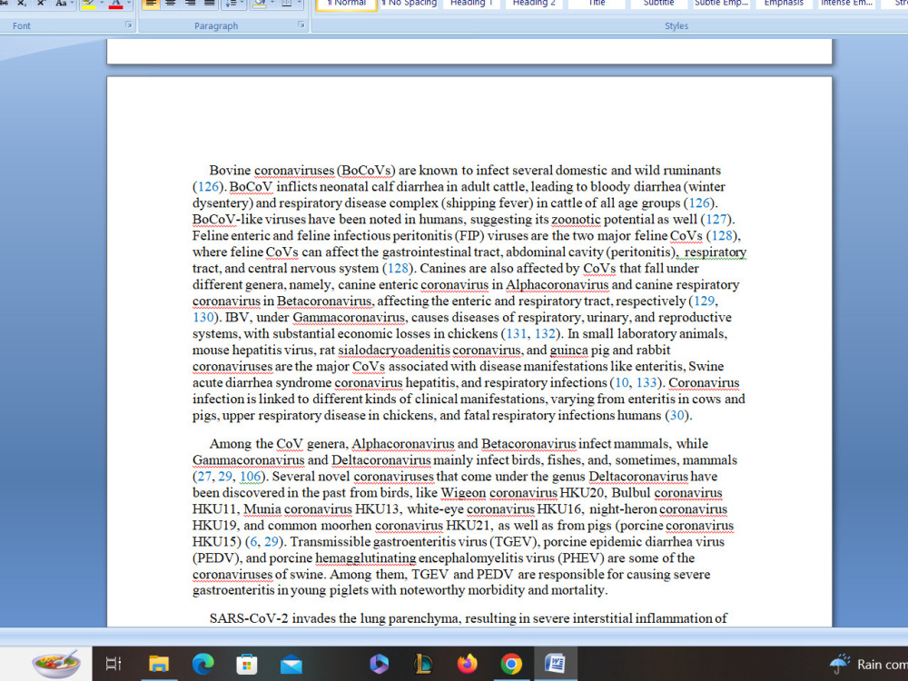Click the grammar-flagged word 'respiratory' after '(peritonitis),'
The image size is (908, 681).
[716, 252]
